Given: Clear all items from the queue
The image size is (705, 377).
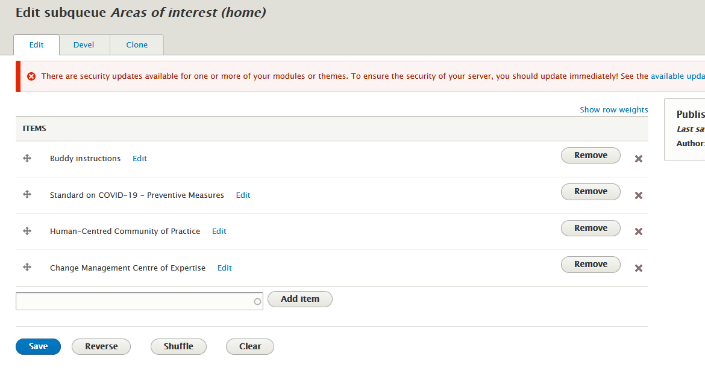Looking at the screenshot, I should point(249,346).
